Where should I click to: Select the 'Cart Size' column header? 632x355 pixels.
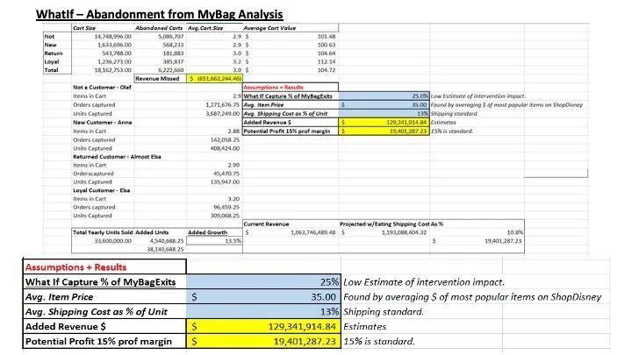[84, 28]
